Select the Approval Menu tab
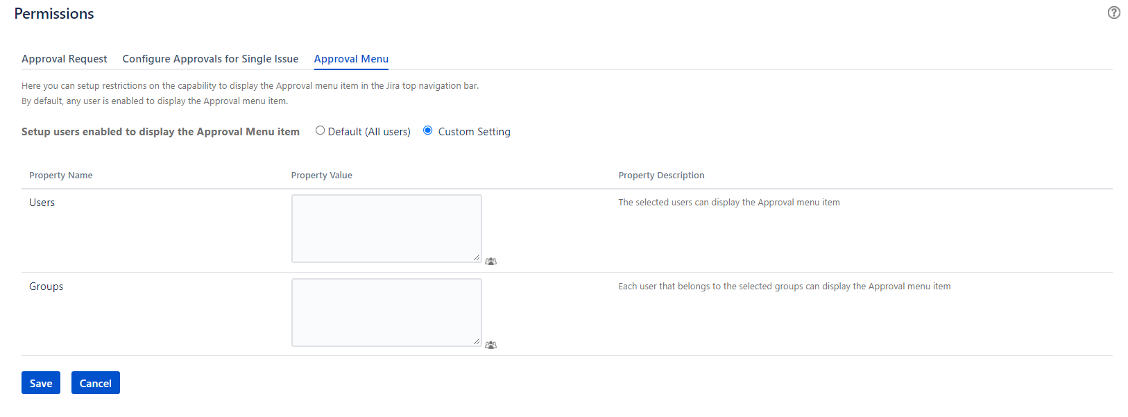This screenshot has height=417, width=1128. 351,59
